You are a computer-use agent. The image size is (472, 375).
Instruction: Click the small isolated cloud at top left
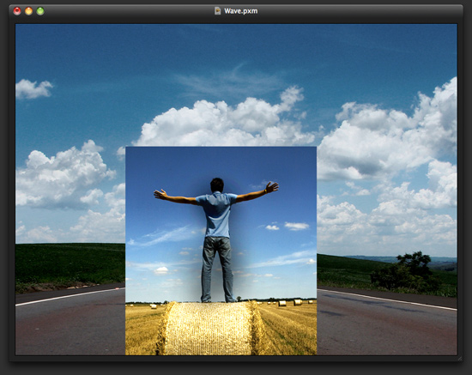pyautogui.click(x=33, y=89)
